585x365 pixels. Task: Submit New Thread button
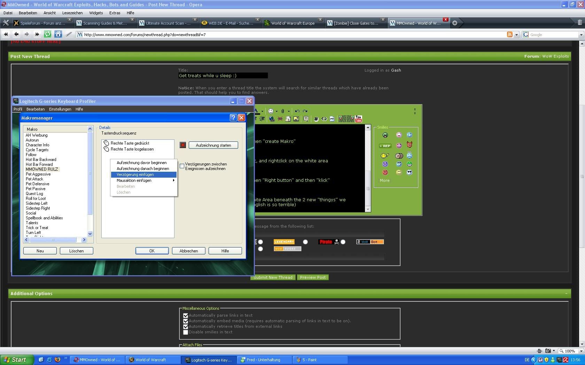(273, 277)
